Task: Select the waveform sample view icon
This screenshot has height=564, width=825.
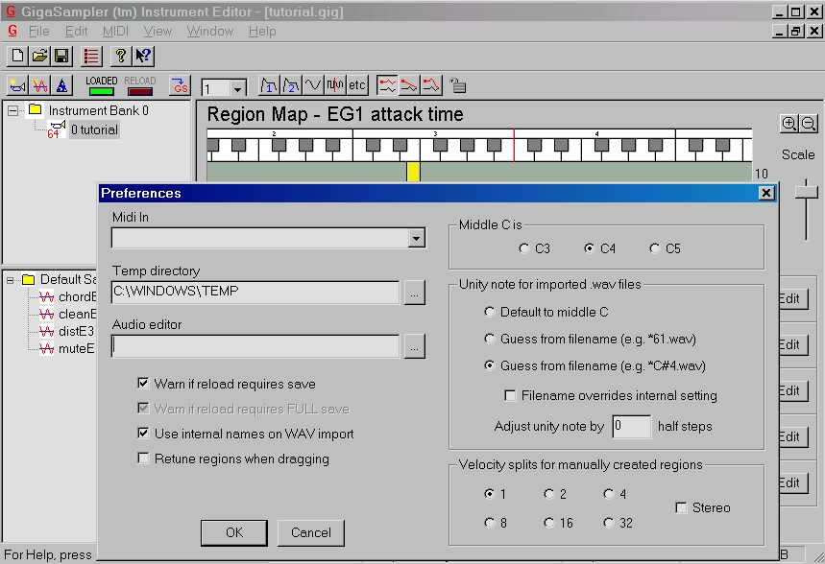Action: (335, 85)
